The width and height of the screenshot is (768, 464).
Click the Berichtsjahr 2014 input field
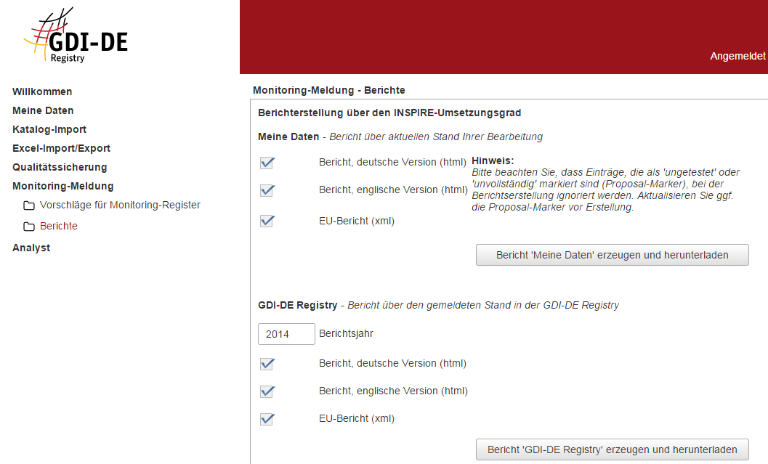(286, 334)
